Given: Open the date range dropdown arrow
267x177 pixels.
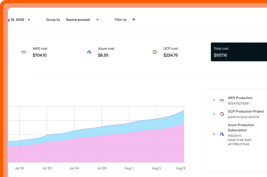Looking at the screenshot, I should click(x=29, y=20).
